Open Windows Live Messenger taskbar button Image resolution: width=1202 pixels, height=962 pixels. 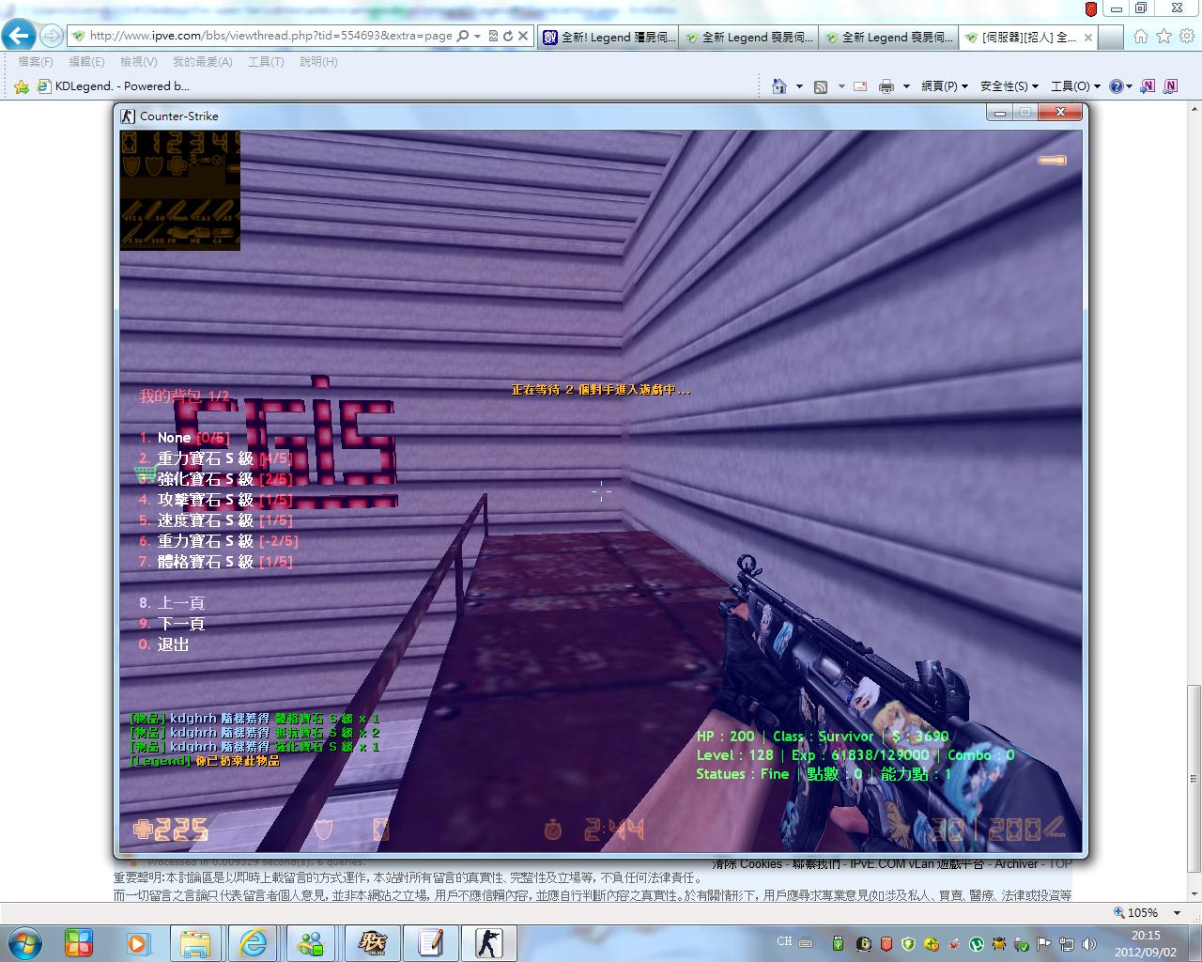point(312,942)
